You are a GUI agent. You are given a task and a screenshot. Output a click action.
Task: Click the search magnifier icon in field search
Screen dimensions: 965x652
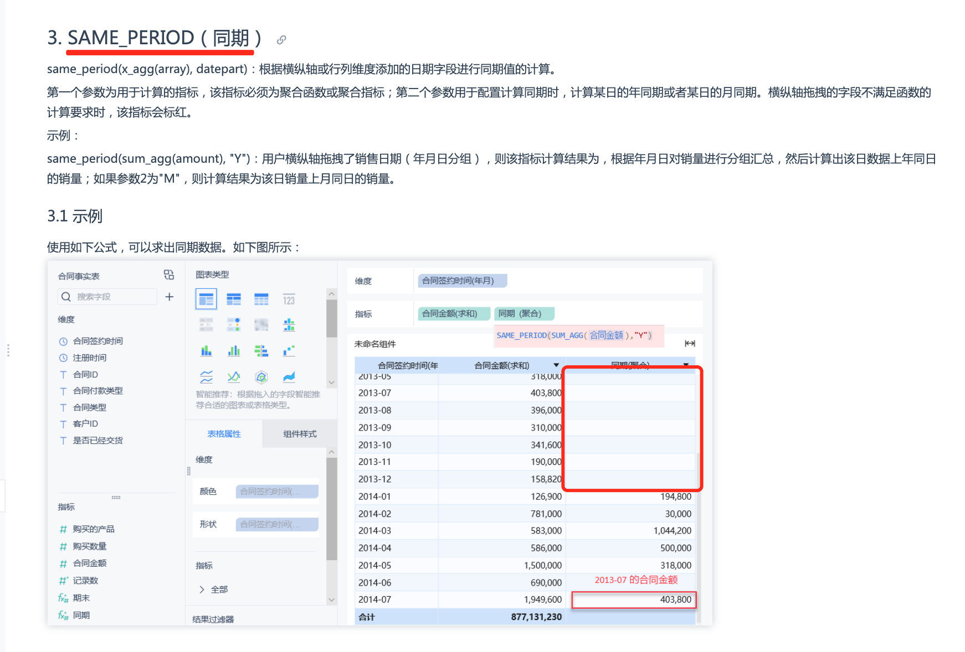point(66,297)
